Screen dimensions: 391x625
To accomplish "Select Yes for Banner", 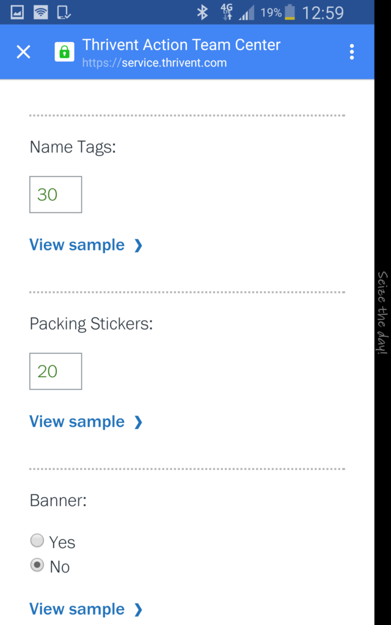I will pyautogui.click(x=37, y=541).
